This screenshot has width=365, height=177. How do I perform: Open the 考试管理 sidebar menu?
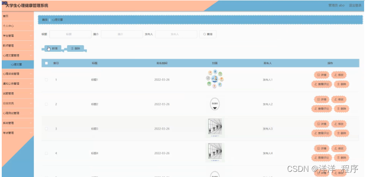pos(18,133)
